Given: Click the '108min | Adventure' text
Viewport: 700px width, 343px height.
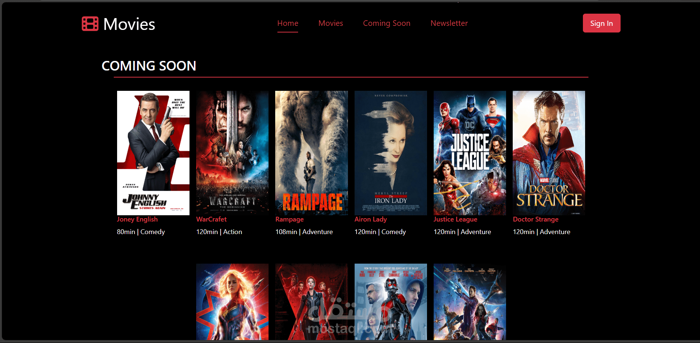Looking at the screenshot, I should point(304,232).
